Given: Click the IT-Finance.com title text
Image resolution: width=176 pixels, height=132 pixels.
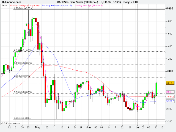Looking at the screenshot, I should [12, 2].
